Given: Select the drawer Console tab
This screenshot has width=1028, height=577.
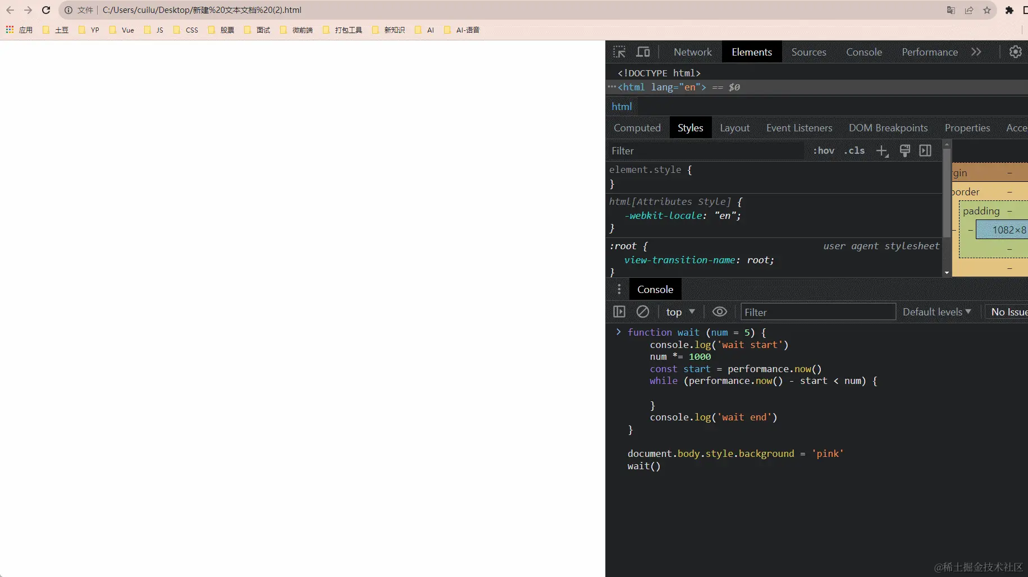Looking at the screenshot, I should tap(655, 289).
